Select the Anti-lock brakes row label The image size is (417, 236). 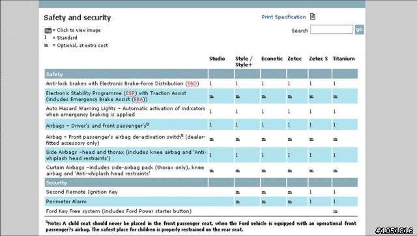point(122,83)
